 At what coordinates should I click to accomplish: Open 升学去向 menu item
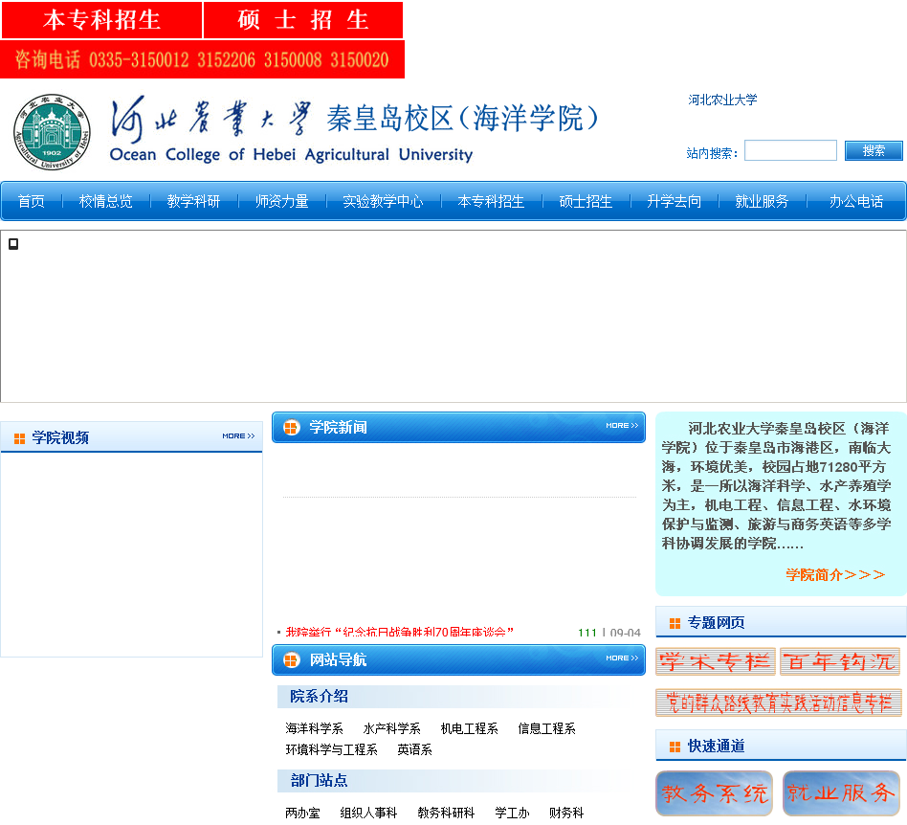674,201
